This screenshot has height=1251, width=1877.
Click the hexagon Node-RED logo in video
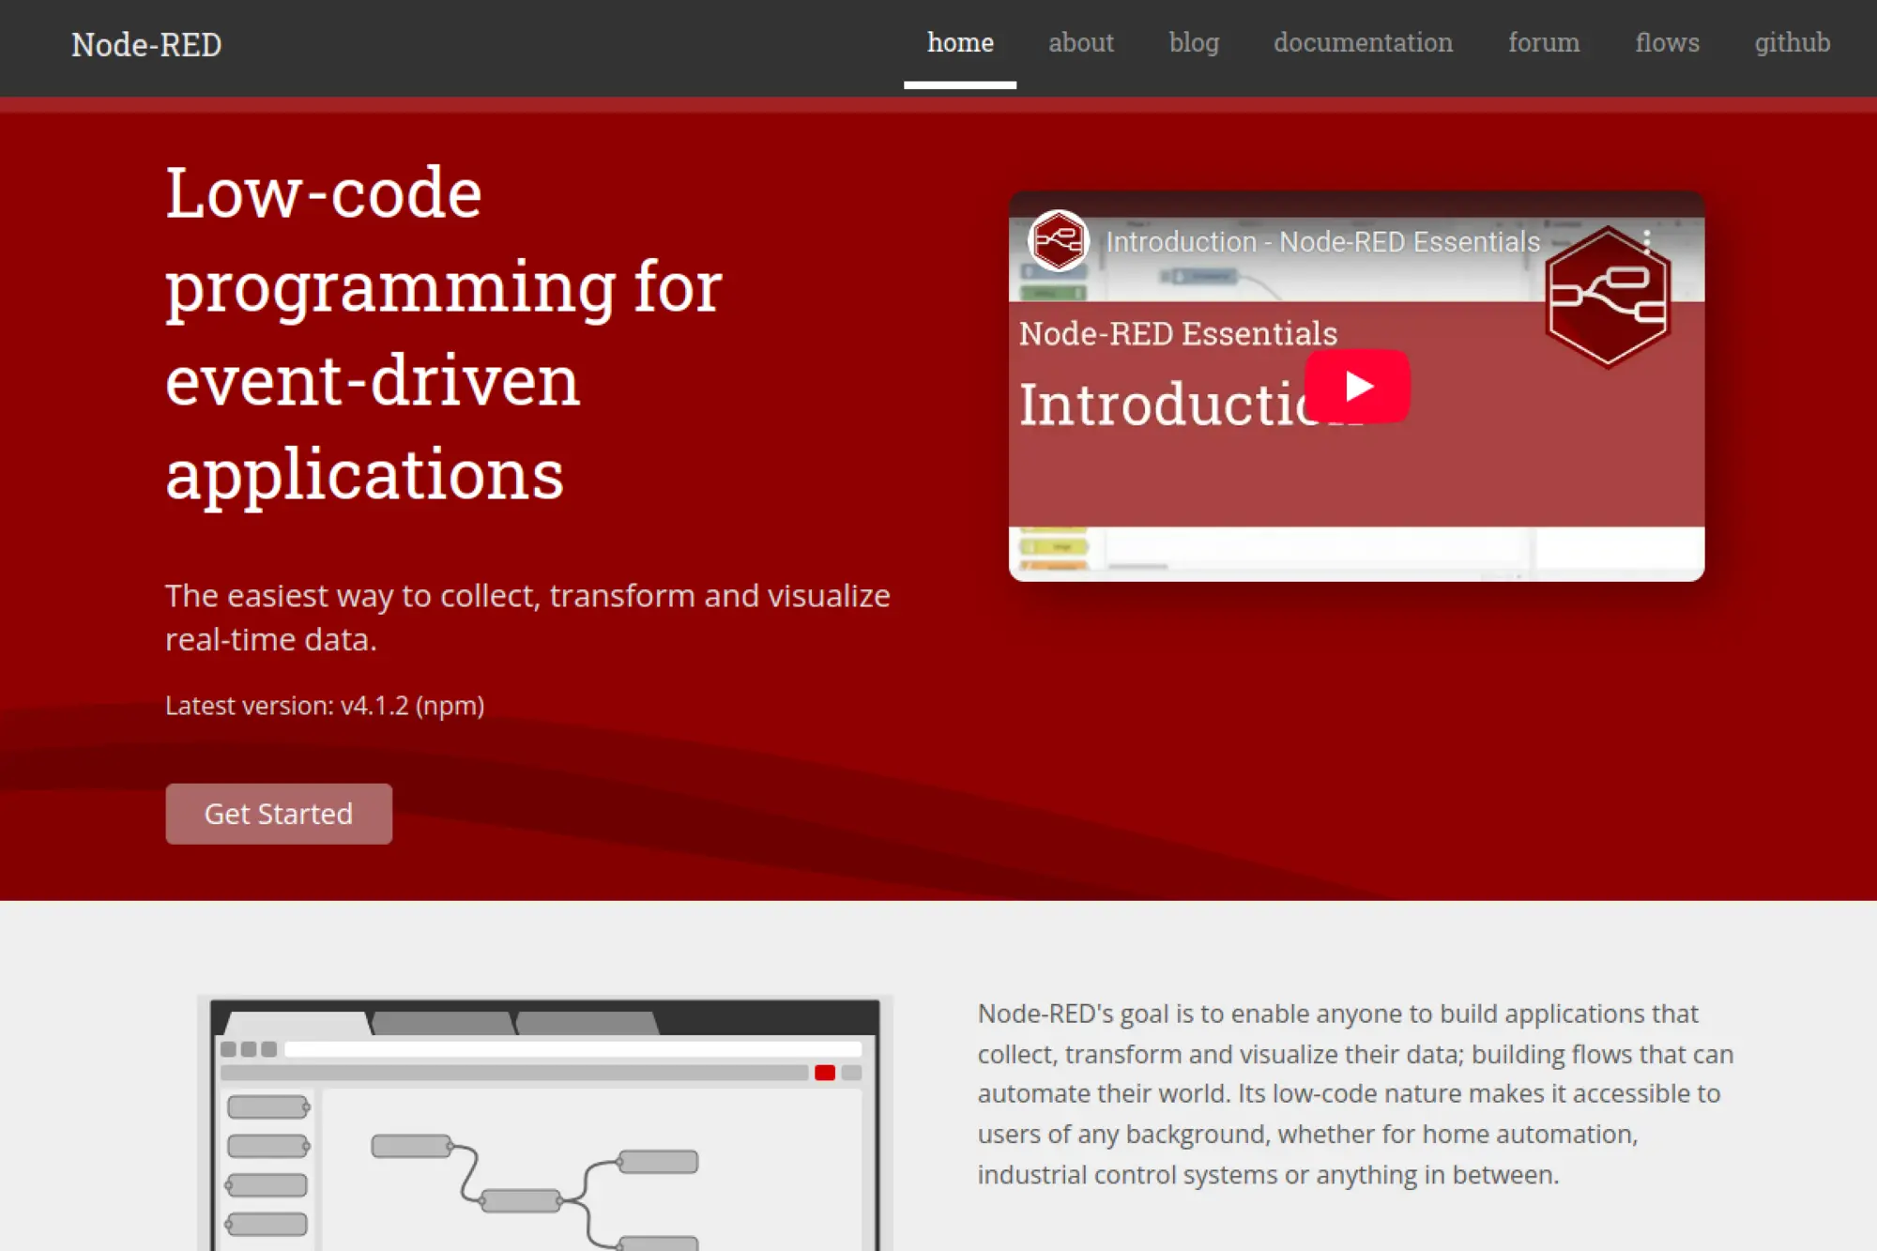tap(1607, 297)
